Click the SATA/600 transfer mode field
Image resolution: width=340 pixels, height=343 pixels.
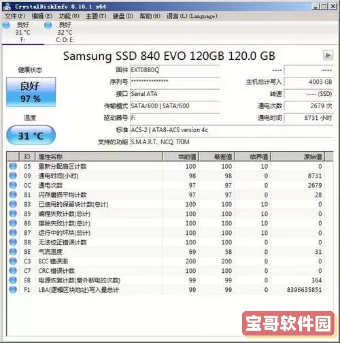click(x=175, y=106)
